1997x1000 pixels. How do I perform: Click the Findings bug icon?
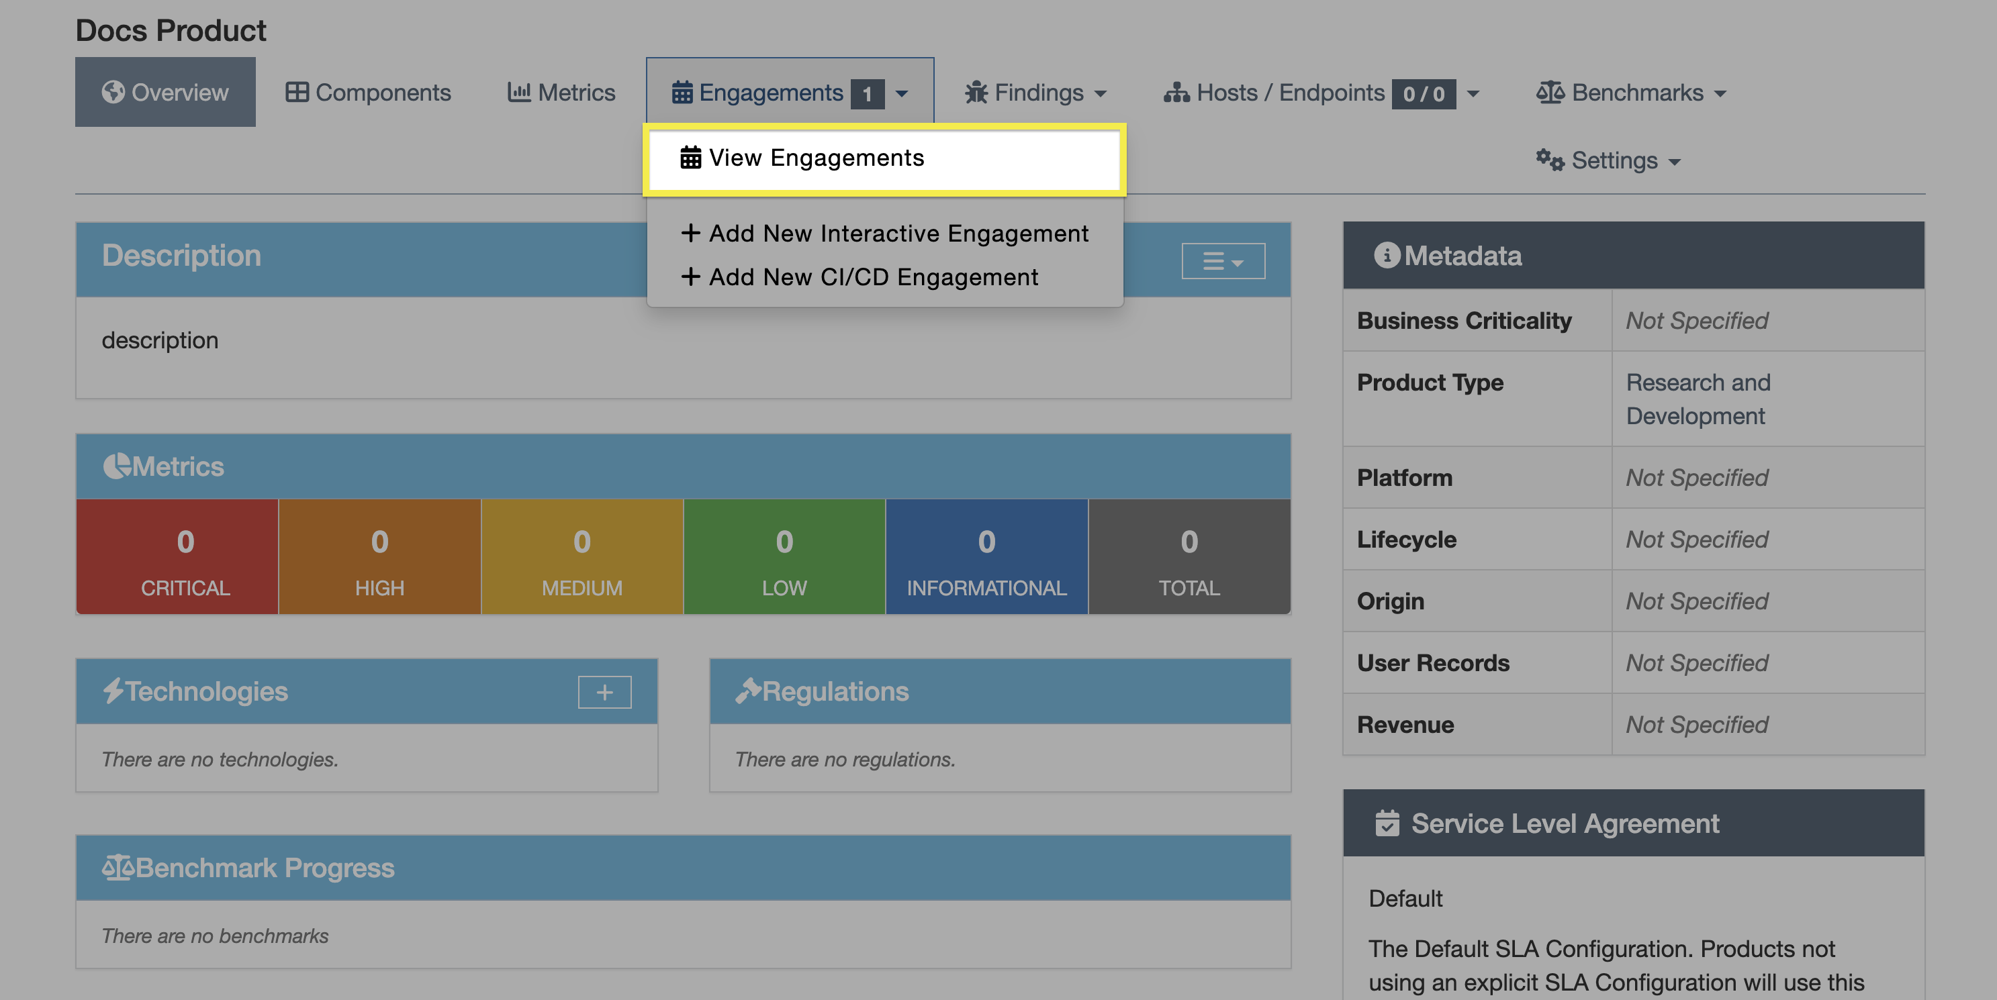coord(976,92)
